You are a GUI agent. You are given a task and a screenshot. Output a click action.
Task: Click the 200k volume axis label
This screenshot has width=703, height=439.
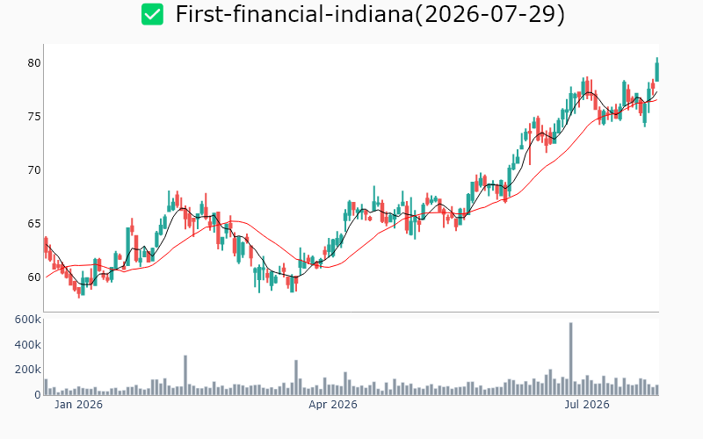click(28, 370)
